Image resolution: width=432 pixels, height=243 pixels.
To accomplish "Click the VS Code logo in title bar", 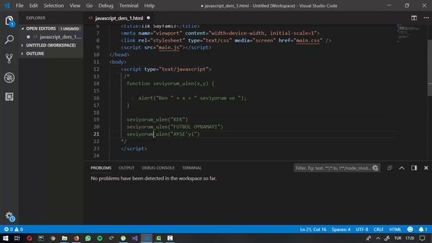I will (7, 5).
